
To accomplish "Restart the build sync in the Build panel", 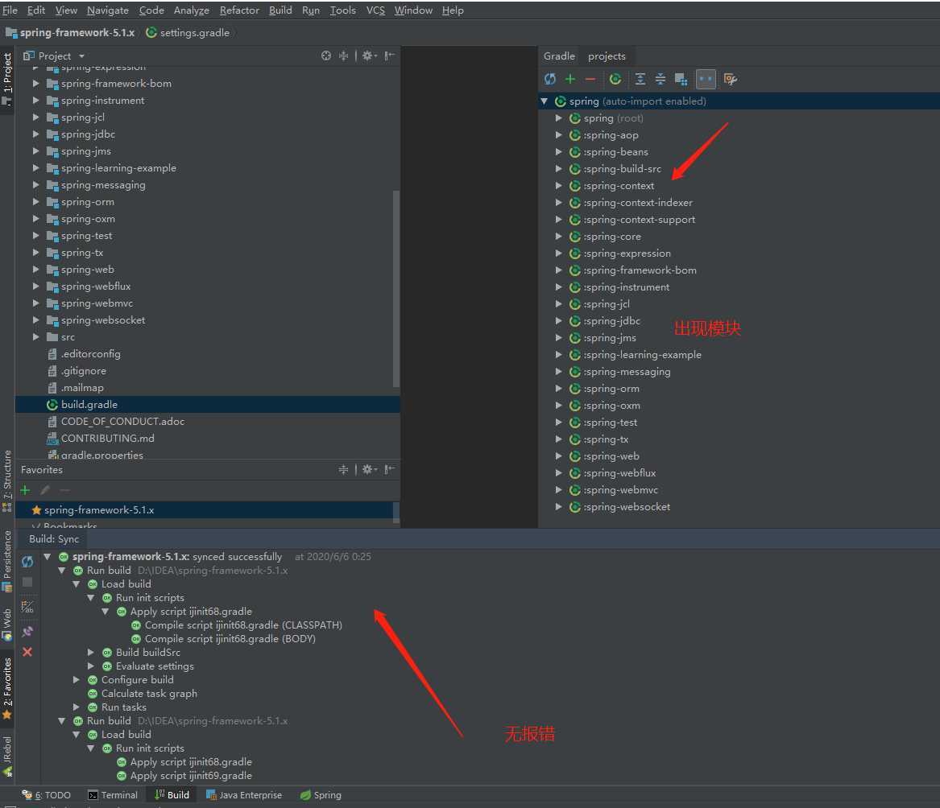I will [27, 561].
